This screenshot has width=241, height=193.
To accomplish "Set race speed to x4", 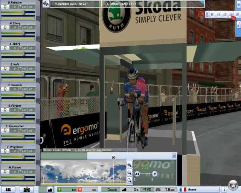I will click(x=231, y=15).
